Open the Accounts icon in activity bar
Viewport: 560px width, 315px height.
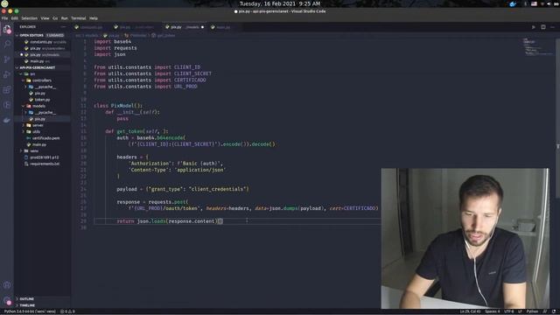point(7,285)
